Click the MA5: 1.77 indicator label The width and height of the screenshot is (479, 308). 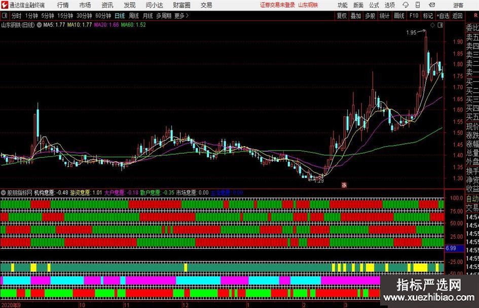pyautogui.click(x=54, y=25)
